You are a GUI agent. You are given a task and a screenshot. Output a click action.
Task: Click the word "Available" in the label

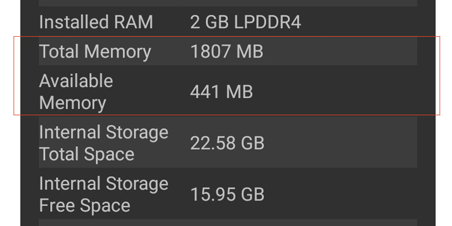pos(76,81)
